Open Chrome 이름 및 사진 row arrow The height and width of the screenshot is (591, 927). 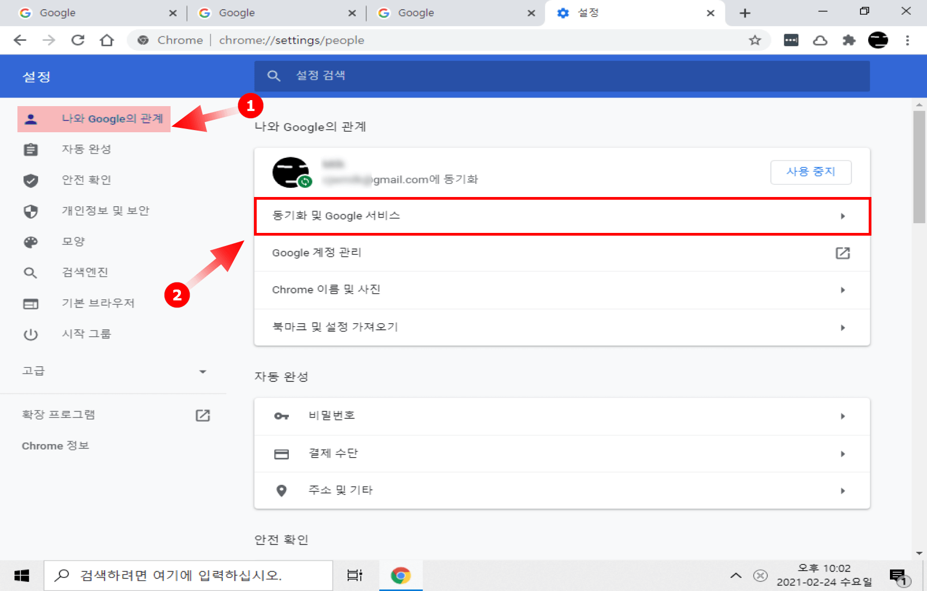843,290
